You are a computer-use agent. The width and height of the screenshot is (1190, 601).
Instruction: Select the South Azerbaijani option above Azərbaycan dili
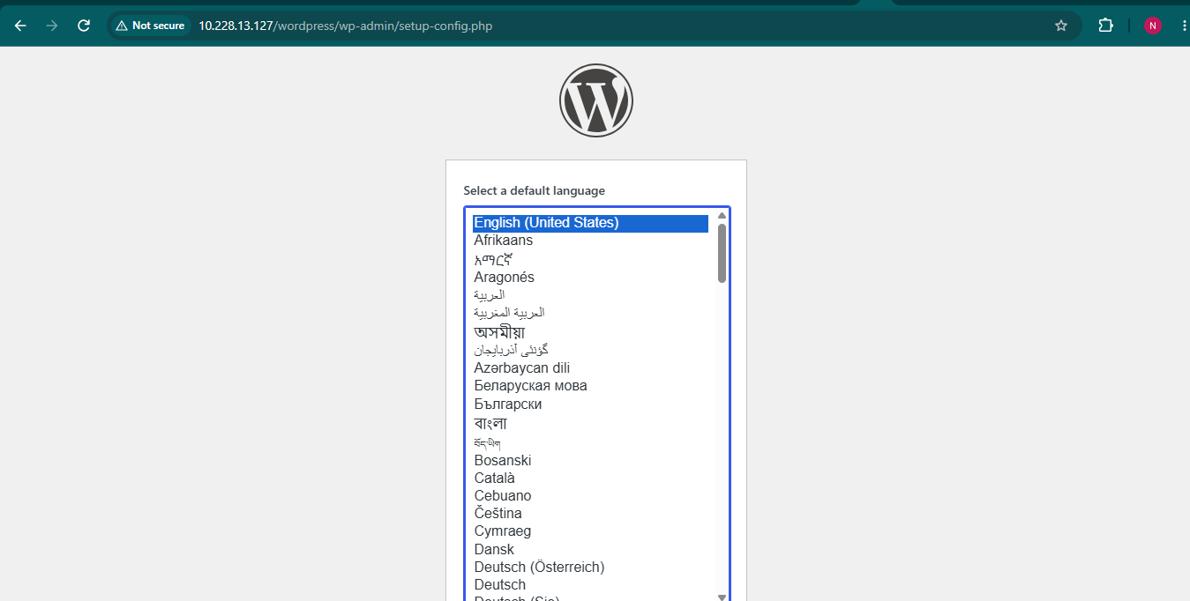[590, 351]
